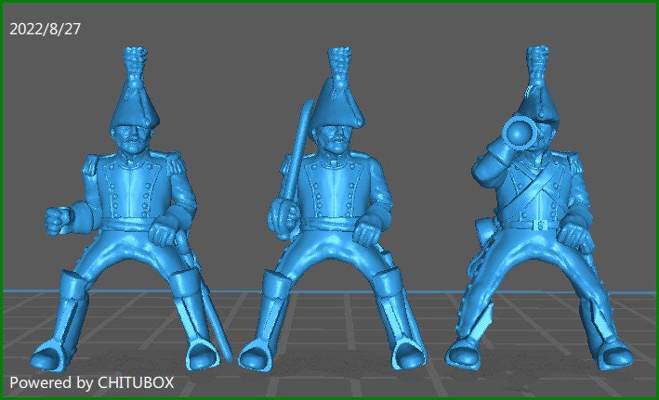
Task: Click the left figure's clenched fist
Action: [58, 219]
